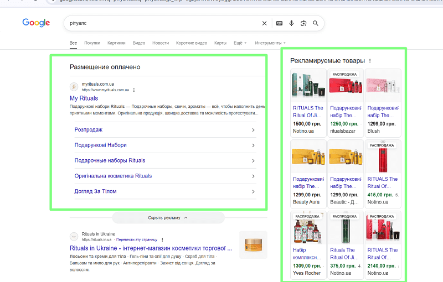Viewport: 443px width, 282px height.
Task: Open the Beautic yellow gift set image
Action: (x=346, y=157)
